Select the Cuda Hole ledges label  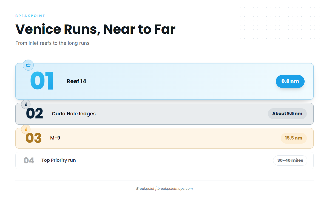[x=74, y=114]
